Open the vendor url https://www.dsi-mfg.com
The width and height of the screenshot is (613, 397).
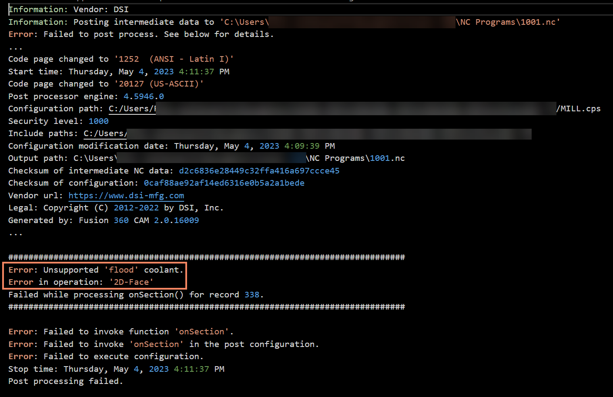pos(126,195)
